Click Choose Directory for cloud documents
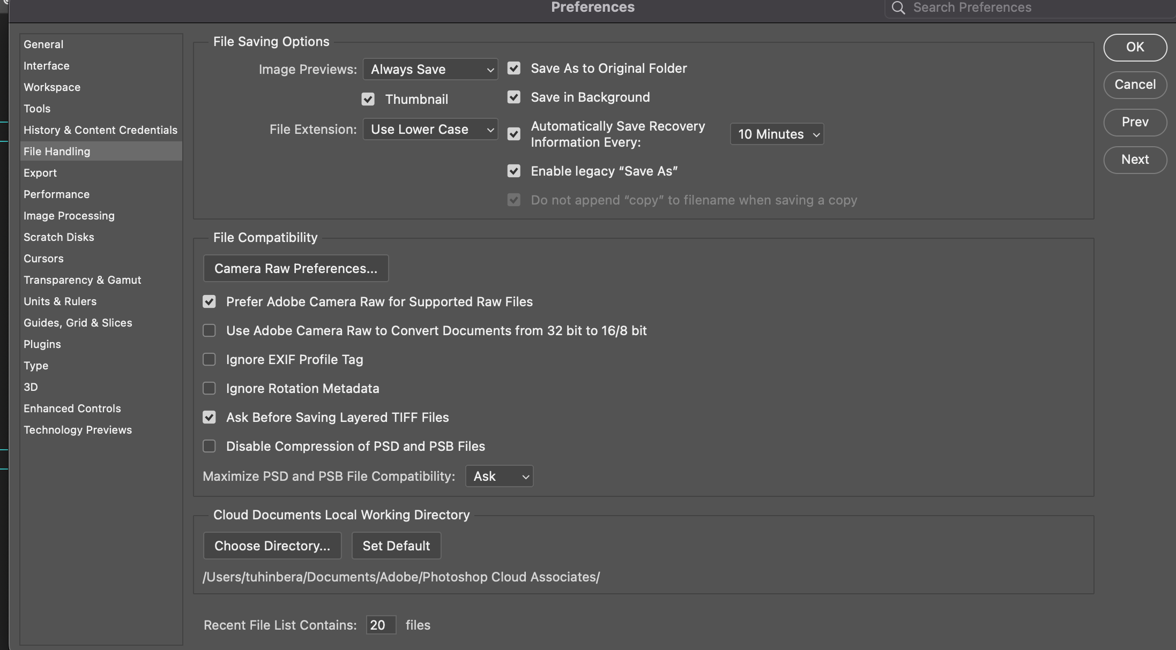1176x650 pixels. (272, 545)
